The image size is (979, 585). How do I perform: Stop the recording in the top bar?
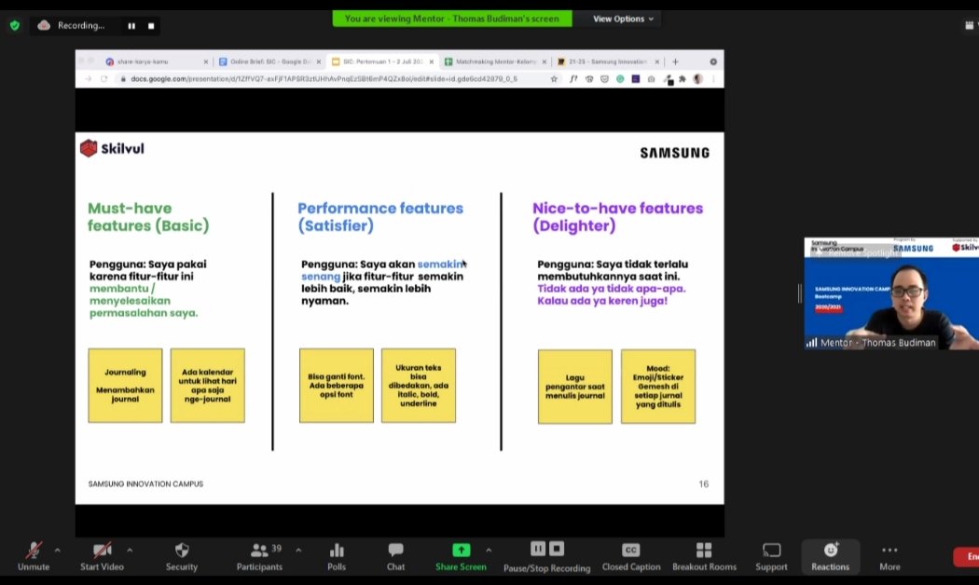tap(152, 26)
